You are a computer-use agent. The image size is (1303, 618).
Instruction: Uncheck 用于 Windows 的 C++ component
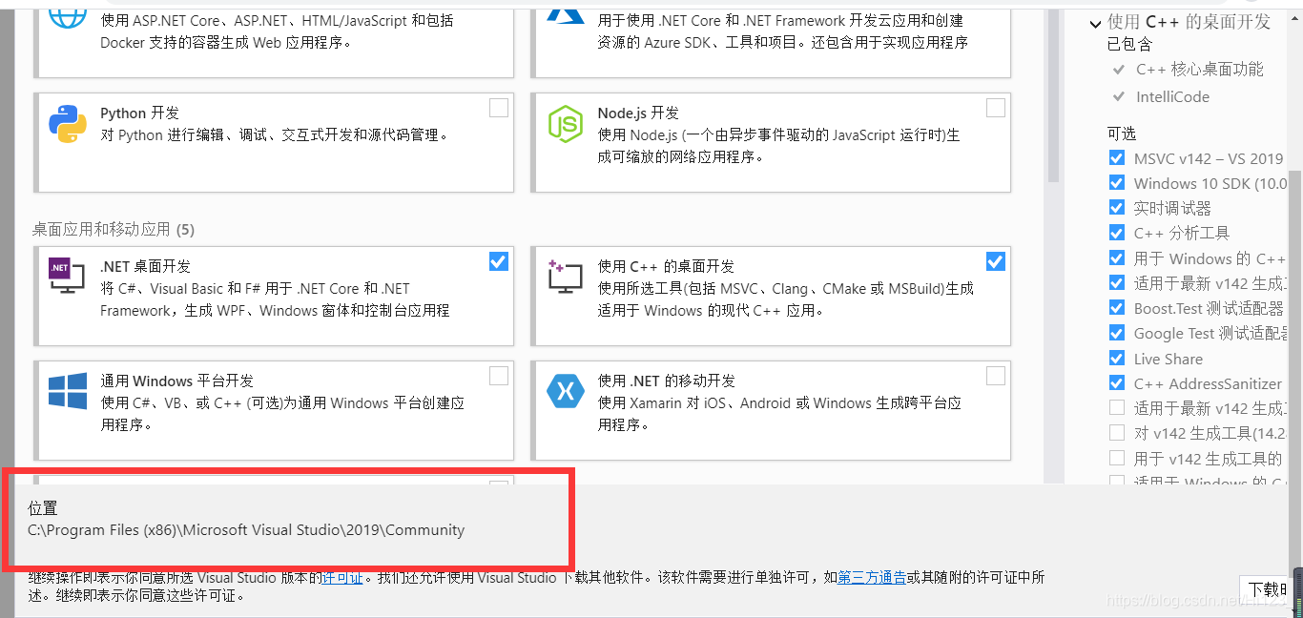[1117, 258]
